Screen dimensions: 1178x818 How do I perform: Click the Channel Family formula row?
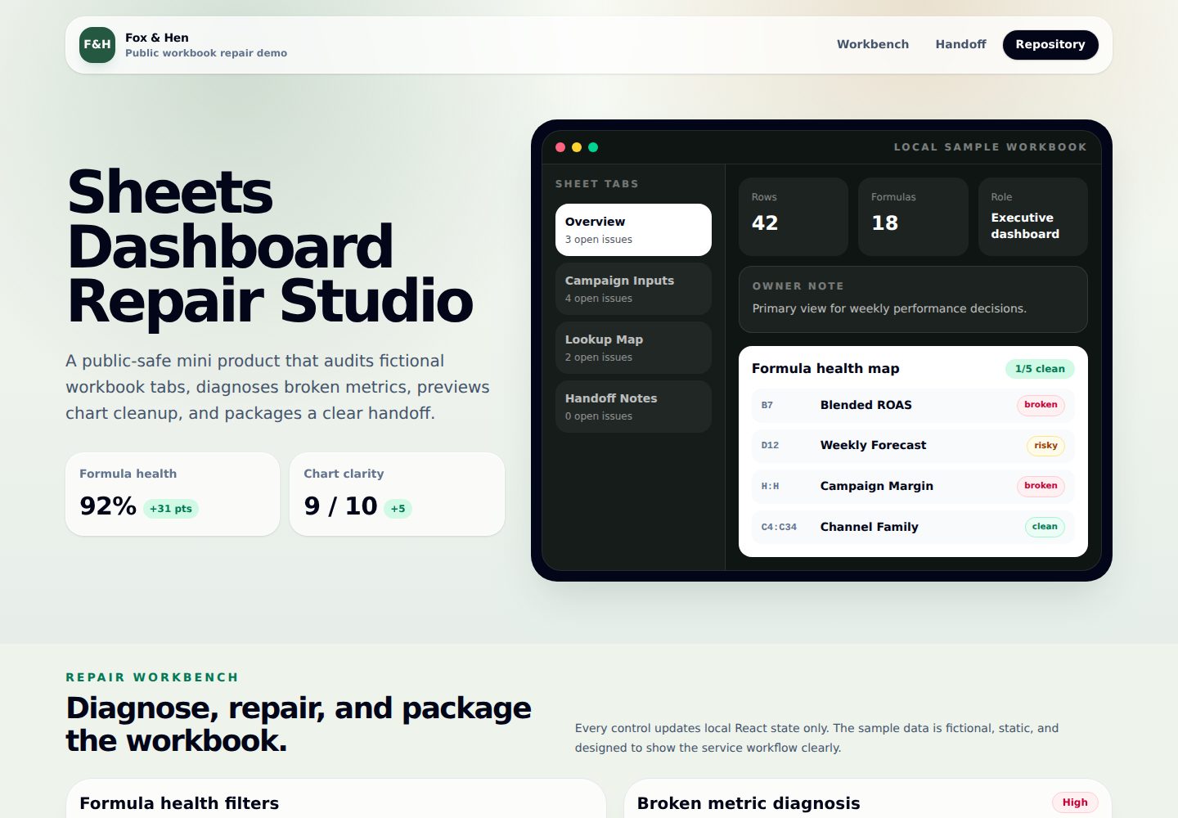[913, 527]
